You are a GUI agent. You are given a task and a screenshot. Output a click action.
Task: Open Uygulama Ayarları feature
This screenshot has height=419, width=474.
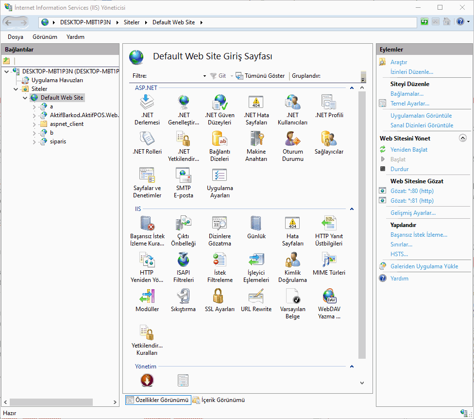(220, 182)
